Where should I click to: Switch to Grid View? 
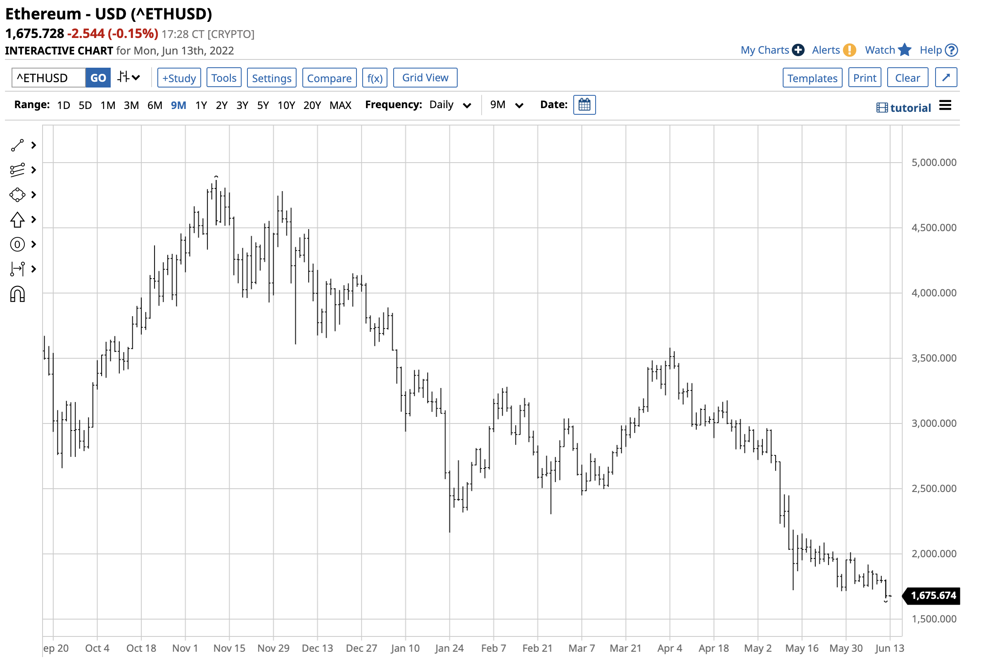425,78
